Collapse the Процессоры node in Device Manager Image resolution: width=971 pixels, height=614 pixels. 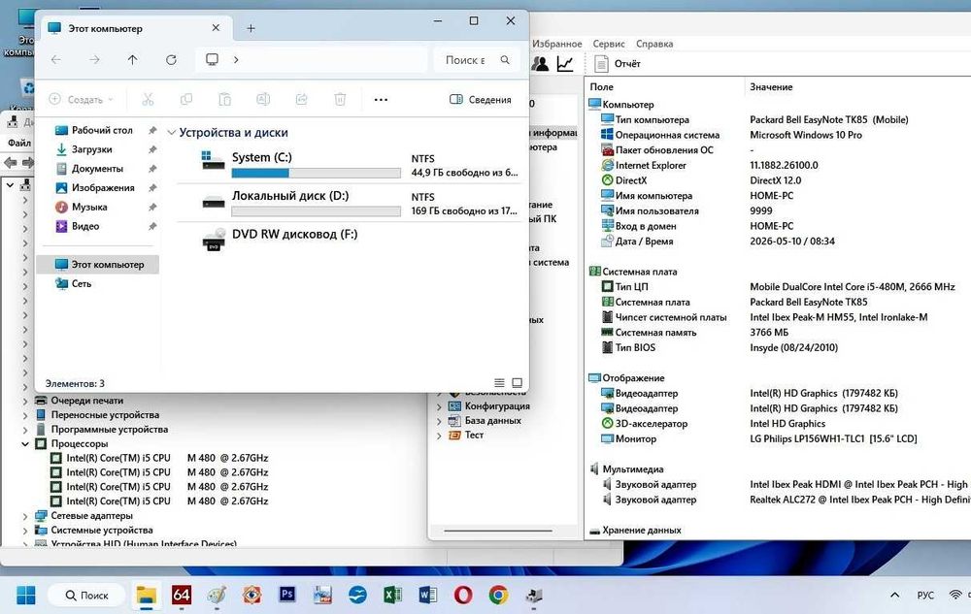(25, 443)
